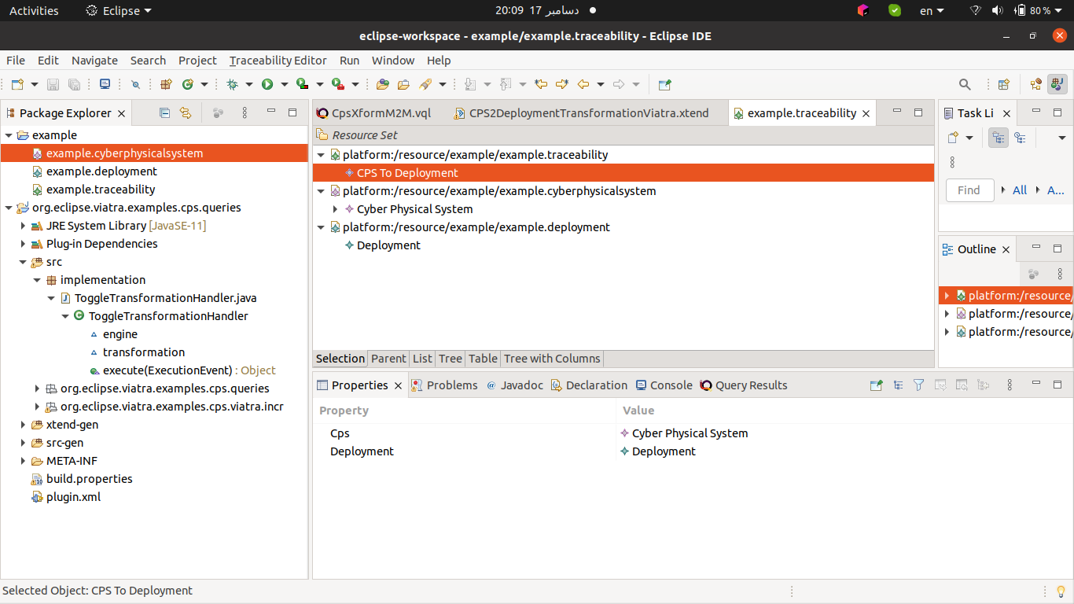Click the Back navigation arrow icon
This screenshot has height=604, width=1074.
583,84
